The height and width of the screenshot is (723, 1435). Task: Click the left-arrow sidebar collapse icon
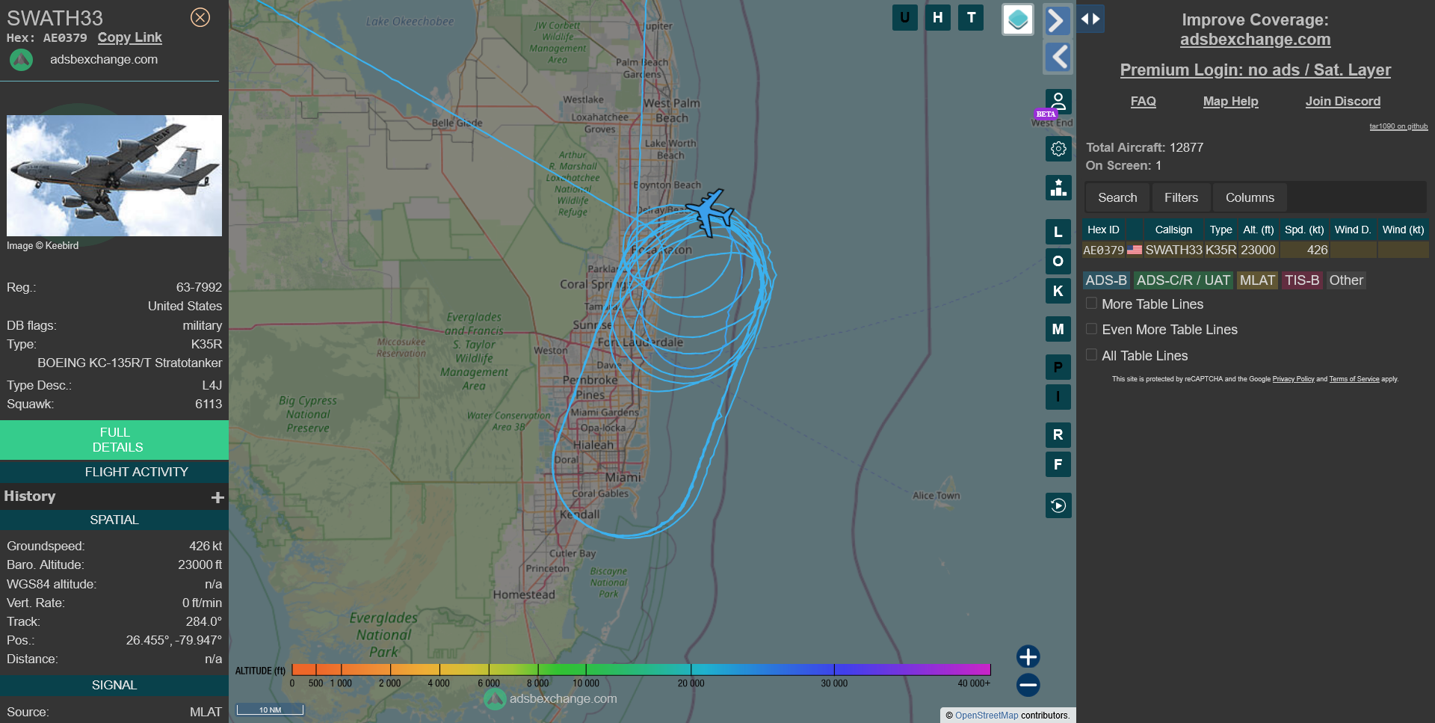(x=1057, y=58)
